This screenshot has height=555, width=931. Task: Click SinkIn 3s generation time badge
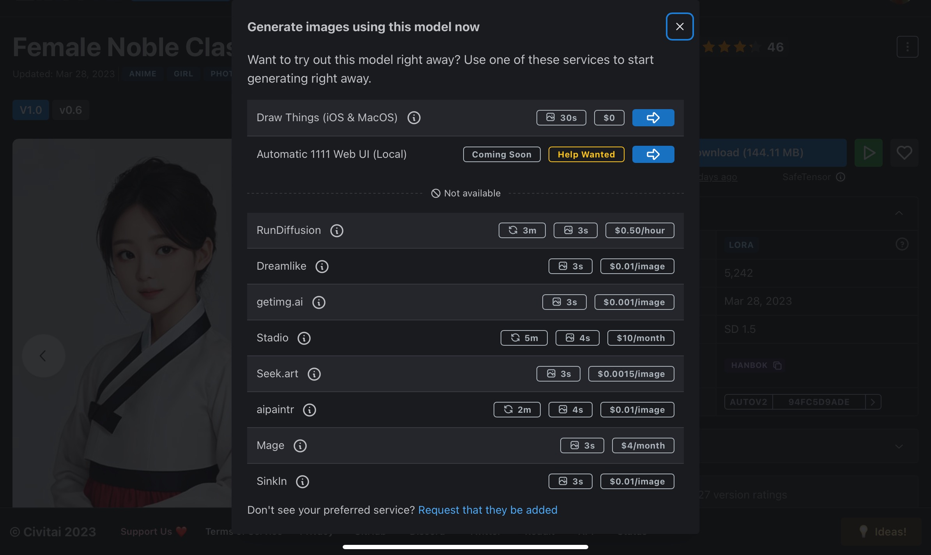[x=570, y=481]
